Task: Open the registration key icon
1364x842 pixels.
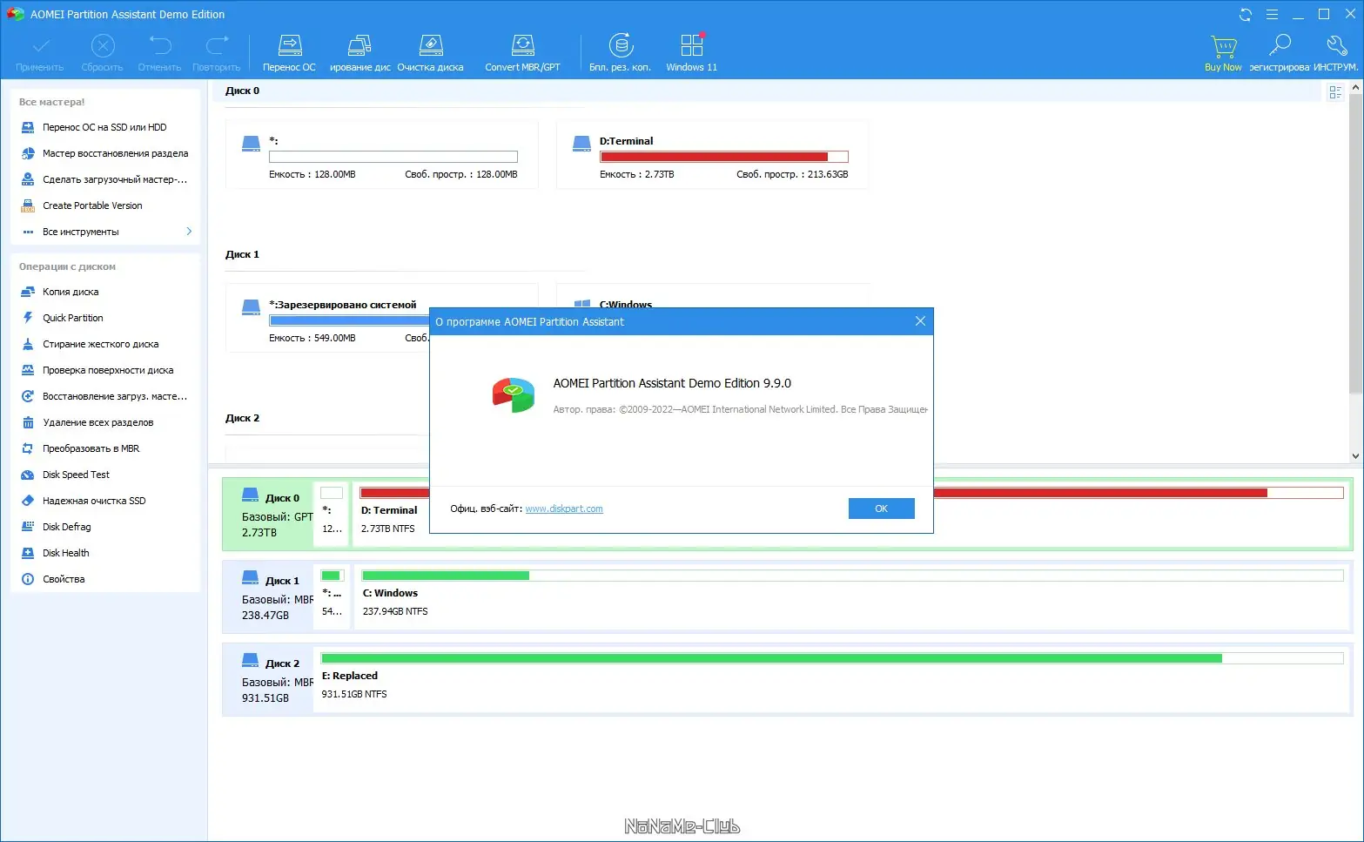Action: 1280,46
